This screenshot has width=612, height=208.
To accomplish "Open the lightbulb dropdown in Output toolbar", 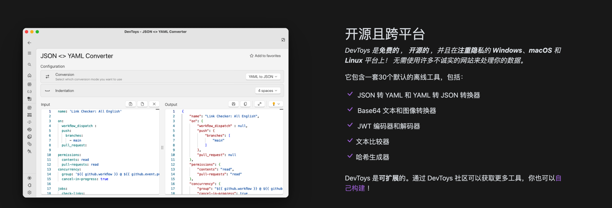I will tap(276, 104).
